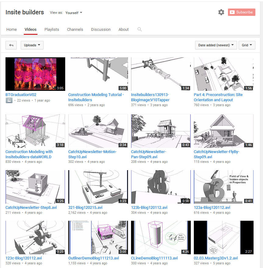Click the back arrow button
This screenshot has height=268, width=263.
point(11,45)
